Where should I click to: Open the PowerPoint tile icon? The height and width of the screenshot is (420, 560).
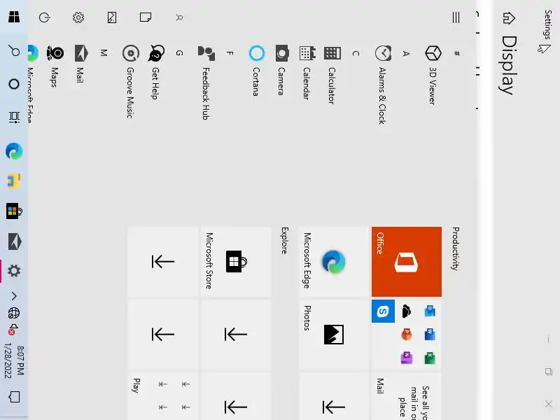pyautogui.click(x=407, y=335)
